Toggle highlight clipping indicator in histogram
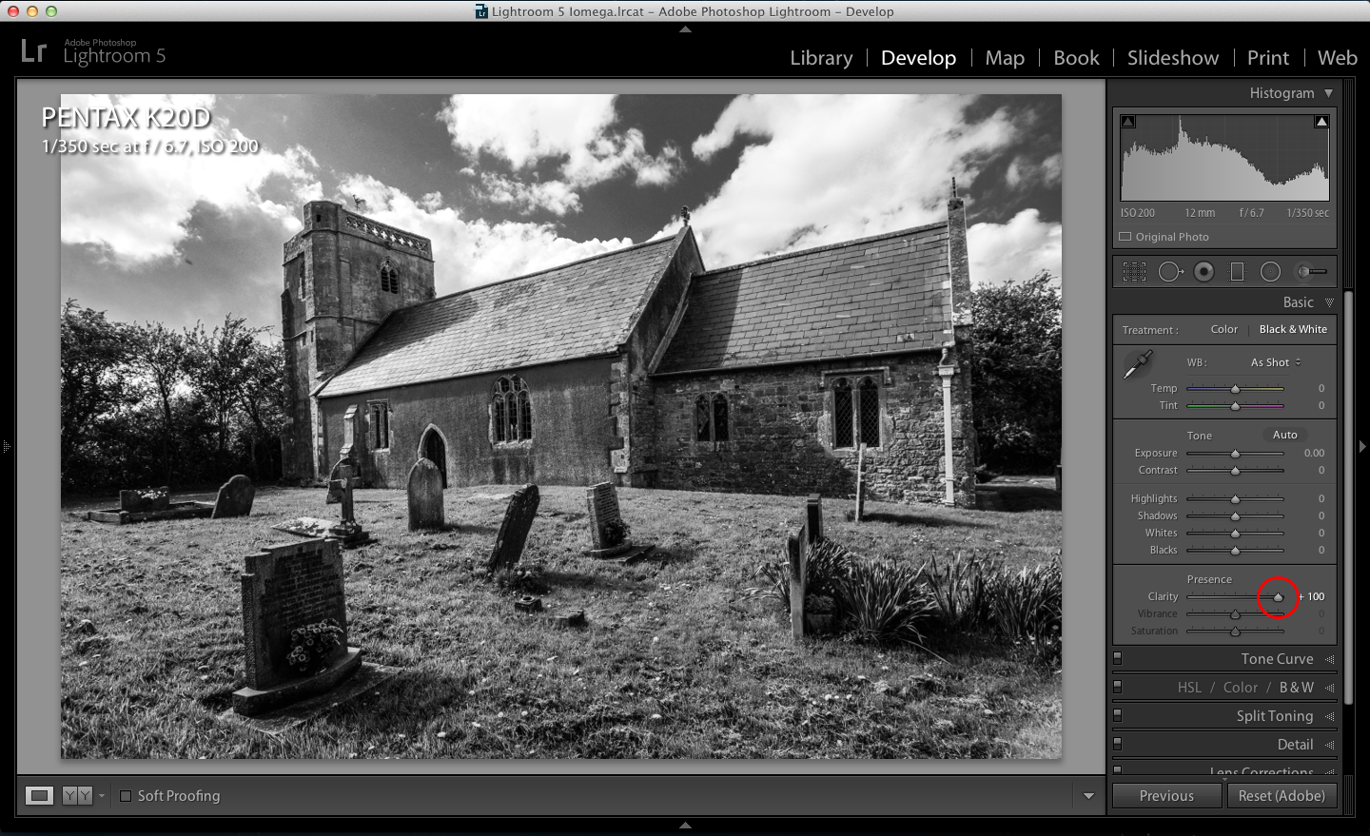Screen dimensions: 1370x836 (1321, 122)
